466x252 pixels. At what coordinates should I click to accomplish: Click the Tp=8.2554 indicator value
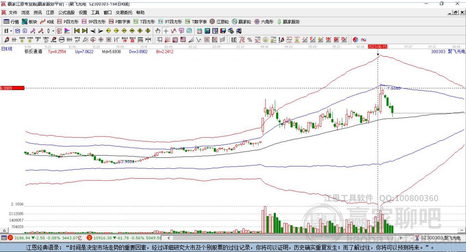click(x=57, y=51)
